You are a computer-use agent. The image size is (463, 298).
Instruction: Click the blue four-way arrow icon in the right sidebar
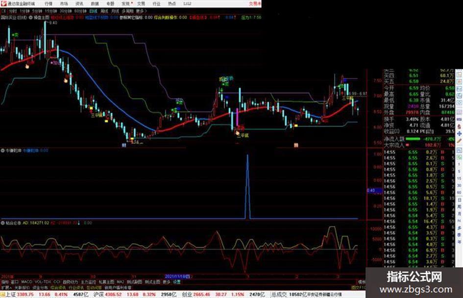[459, 134]
